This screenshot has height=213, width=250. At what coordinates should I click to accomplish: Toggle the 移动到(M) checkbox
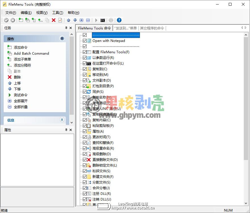point(85,75)
